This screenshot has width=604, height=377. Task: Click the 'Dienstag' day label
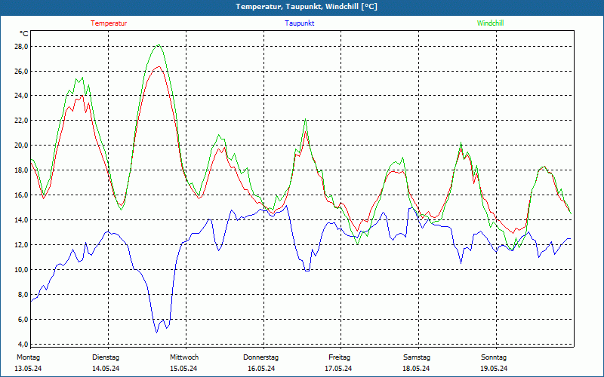106,357
